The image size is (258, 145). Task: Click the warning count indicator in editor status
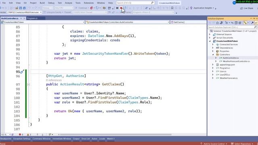pyautogui.click(x=29, y=135)
